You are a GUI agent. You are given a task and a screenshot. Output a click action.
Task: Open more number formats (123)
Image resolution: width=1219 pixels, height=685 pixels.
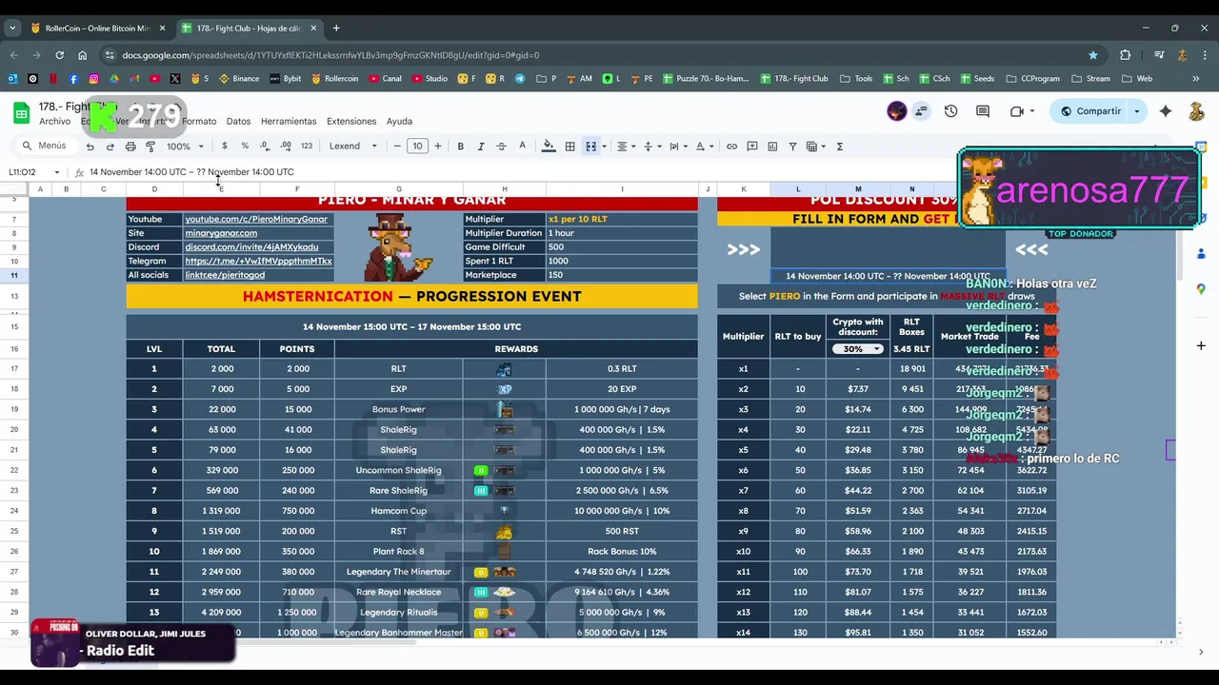pyautogui.click(x=307, y=147)
